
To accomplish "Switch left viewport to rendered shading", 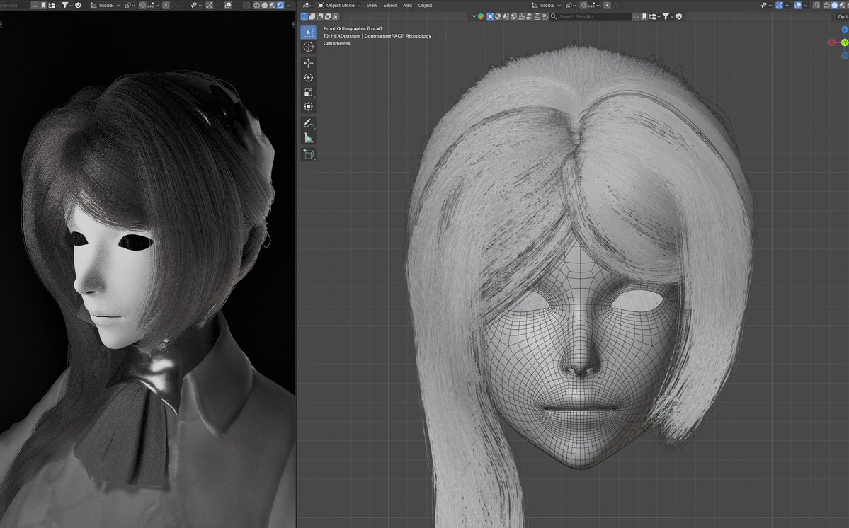I will tap(280, 6).
